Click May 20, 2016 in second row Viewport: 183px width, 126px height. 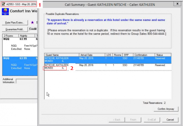pyautogui.click(x=86, y=65)
